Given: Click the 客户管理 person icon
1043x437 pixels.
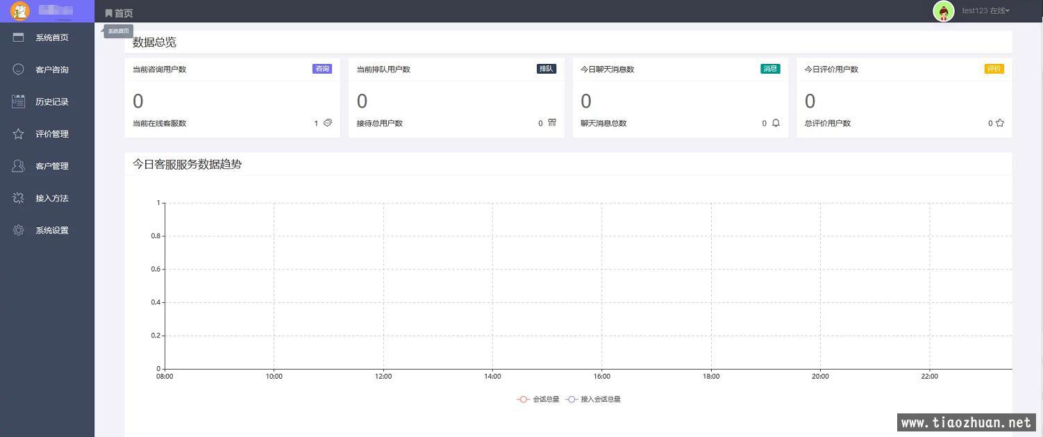Looking at the screenshot, I should (x=19, y=166).
